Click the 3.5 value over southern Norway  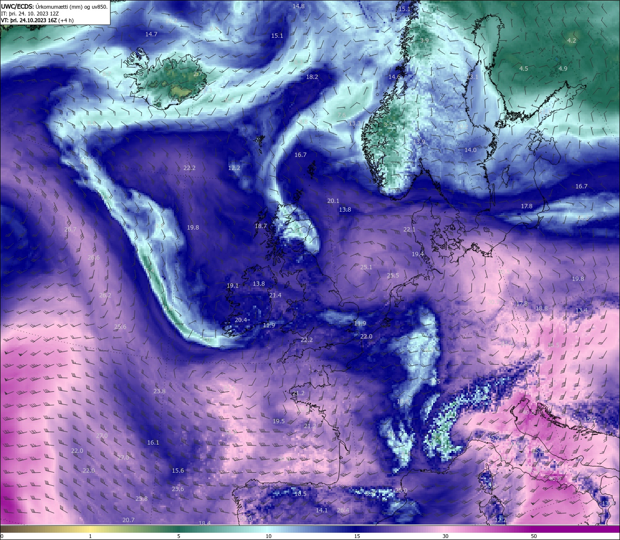tap(388, 125)
